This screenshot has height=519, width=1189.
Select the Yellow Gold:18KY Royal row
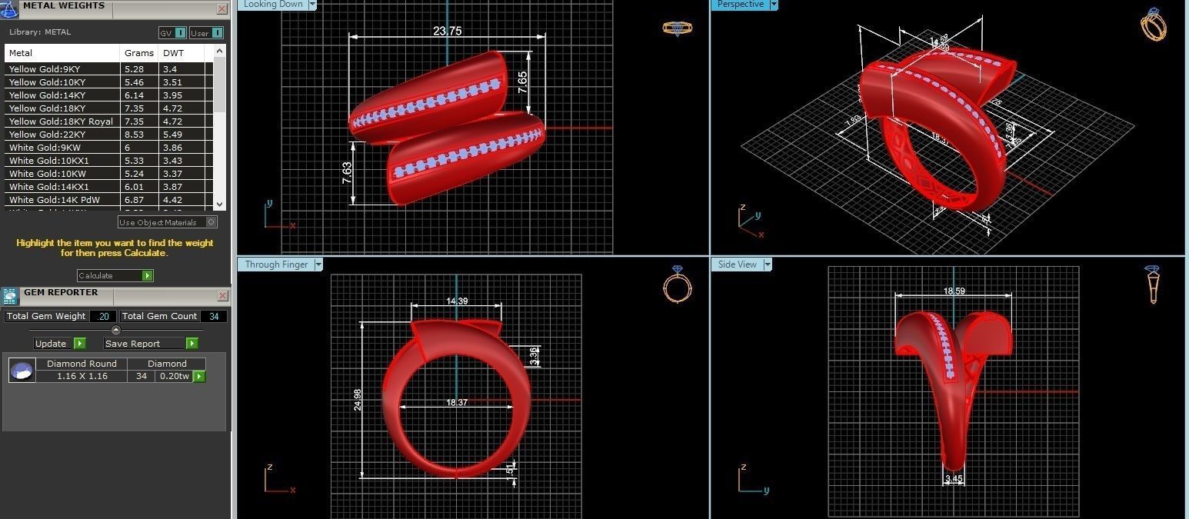click(x=109, y=121)
